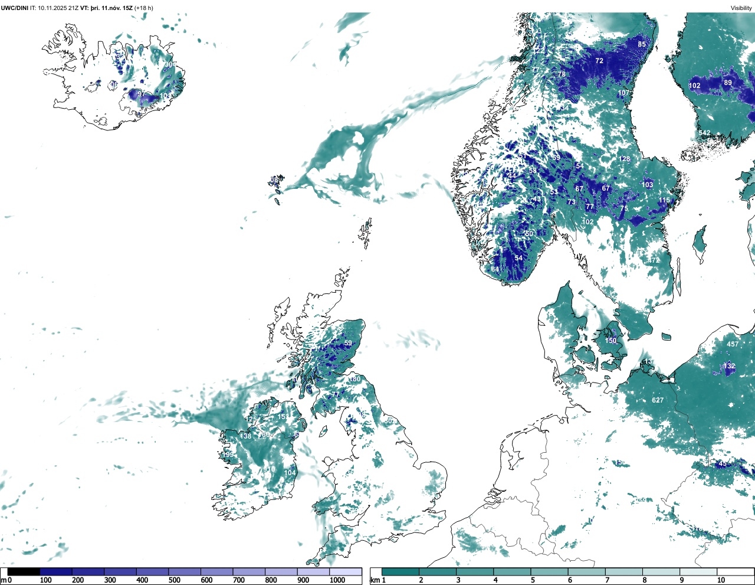This screenshot has height=585, width=755.
Task: Click the value 138 in western Ireland
Action: [246, 436]
